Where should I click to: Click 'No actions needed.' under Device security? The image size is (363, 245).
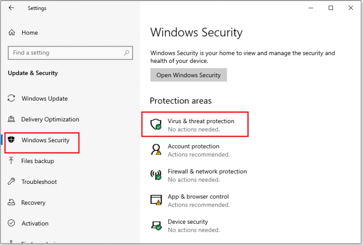(x=194, y=230)
